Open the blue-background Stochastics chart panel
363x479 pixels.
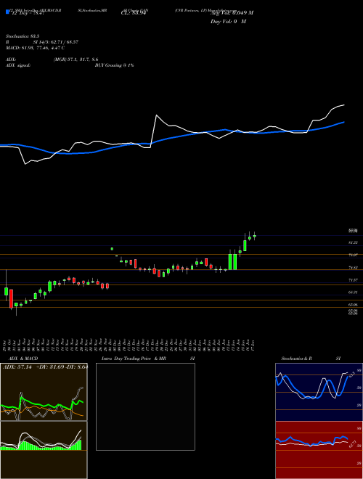click(x=319, y=392)
